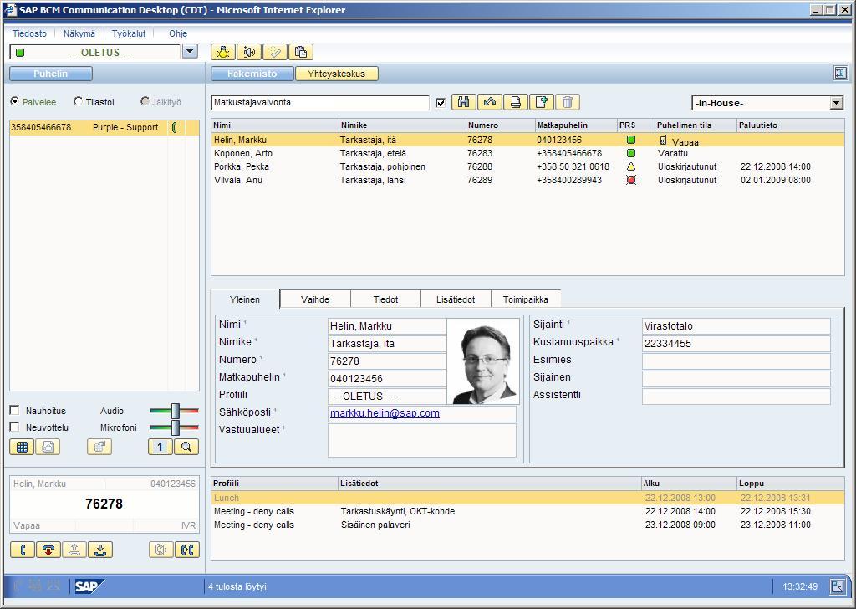Viewport: 856px width, 609px height.
Task: Click the Hakemisto button
Action: (x=252, y=74)
